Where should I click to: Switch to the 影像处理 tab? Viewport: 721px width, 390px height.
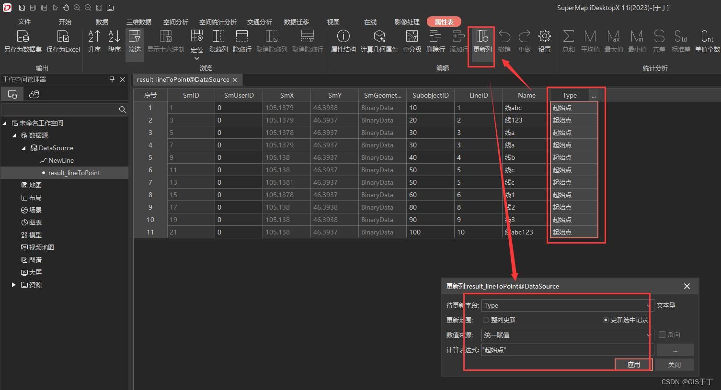[407, 22]
